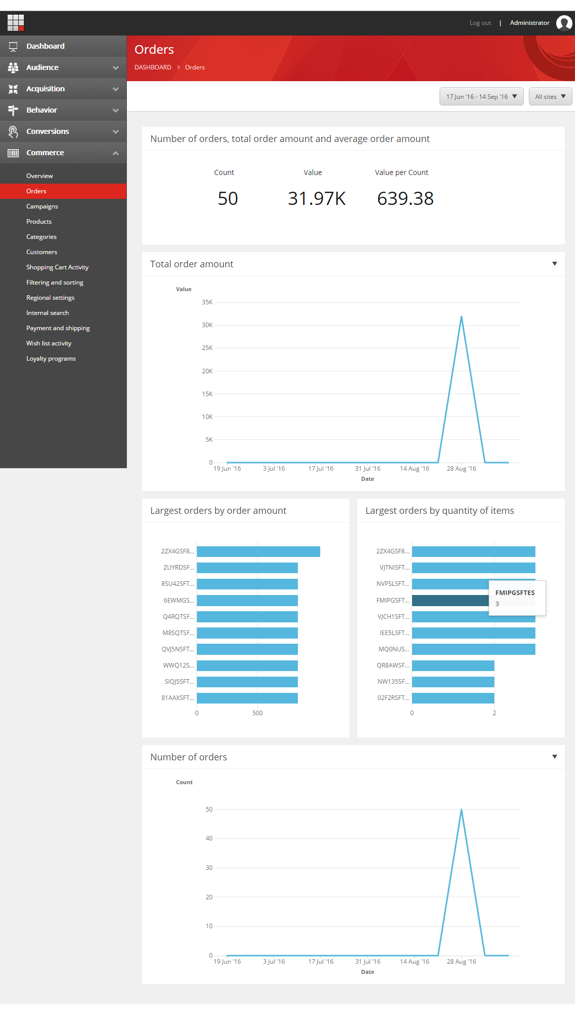Select Shopping Cart Activity menu item
The image size is (575, 1017).
coord(57,267)
